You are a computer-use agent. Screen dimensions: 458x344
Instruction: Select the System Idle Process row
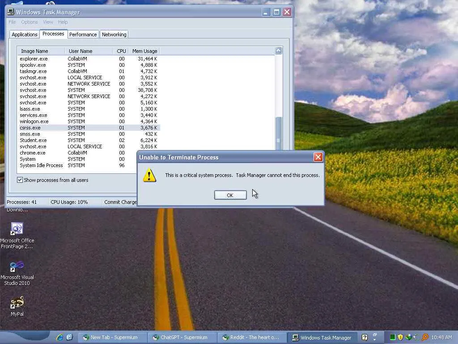click(77, 165)
